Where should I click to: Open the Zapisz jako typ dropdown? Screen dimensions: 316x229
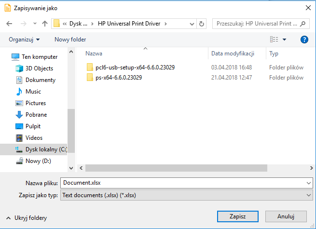(x=187, y=195)
